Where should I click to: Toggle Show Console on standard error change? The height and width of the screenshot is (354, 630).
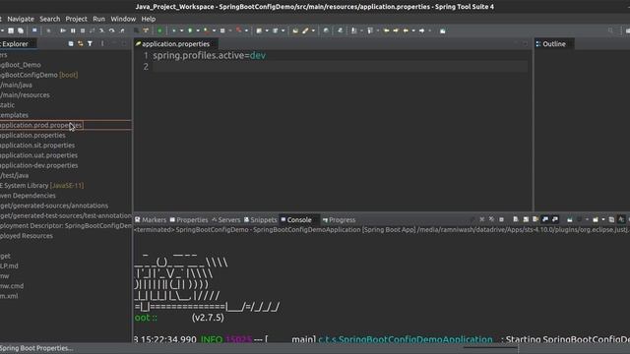point(555,219)
